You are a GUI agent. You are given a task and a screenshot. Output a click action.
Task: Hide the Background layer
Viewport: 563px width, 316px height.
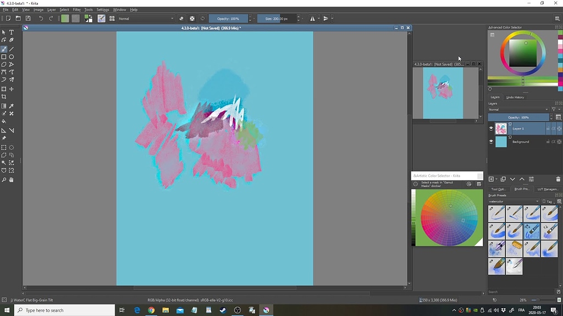pyautogui.click(x=491, y=142)
